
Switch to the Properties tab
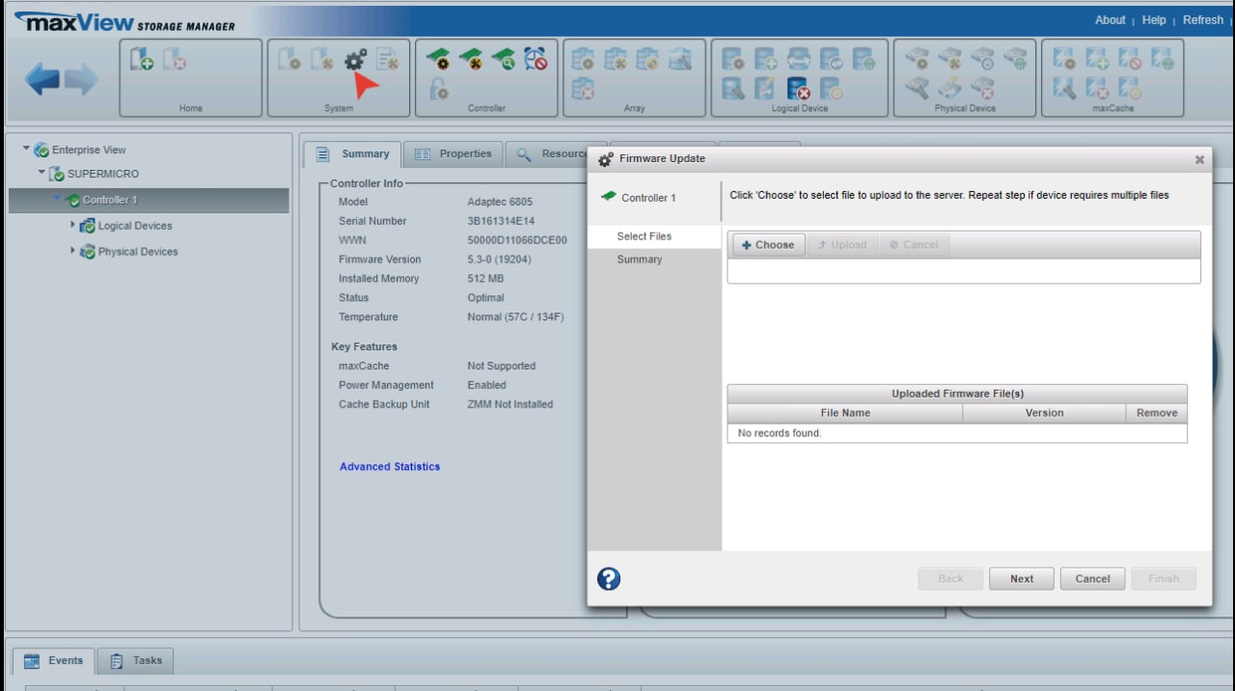(453, 153)
